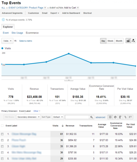Switch to the Site Usage metric group
This screenshot has width=137, height=162.
click(17, 33)
